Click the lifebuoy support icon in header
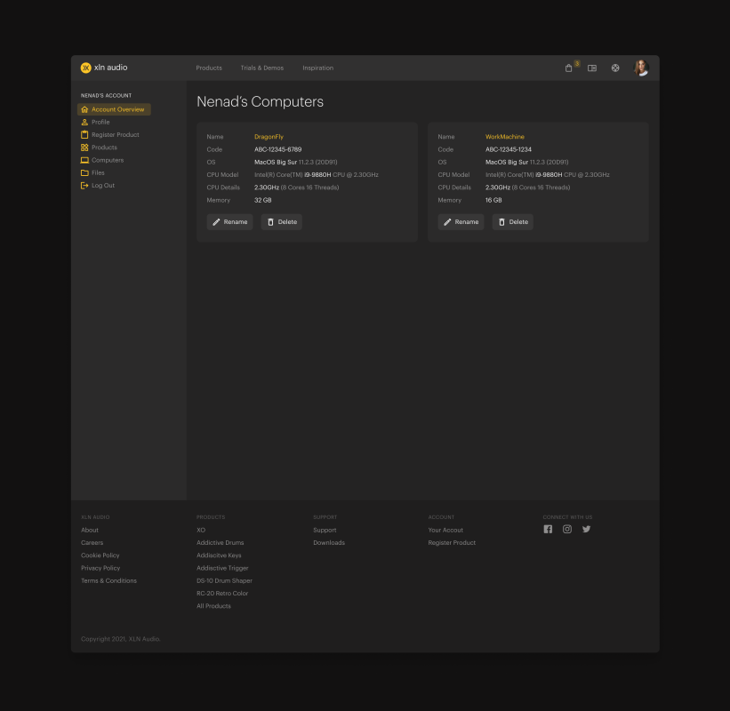730x711 pixels. [x=615, y=68]
